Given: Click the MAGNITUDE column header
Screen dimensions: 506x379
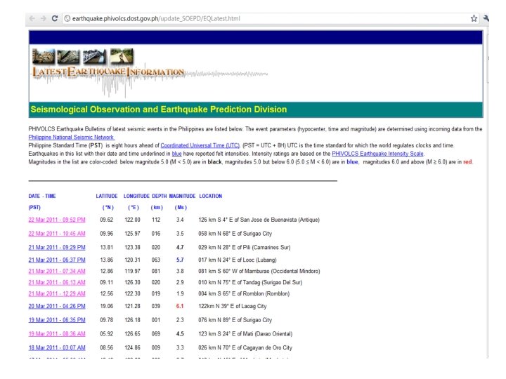Looking at the screenshot, I should coord(182,196).
